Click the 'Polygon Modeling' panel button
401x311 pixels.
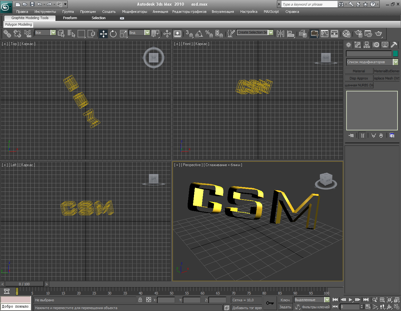(x=18, y=24)
